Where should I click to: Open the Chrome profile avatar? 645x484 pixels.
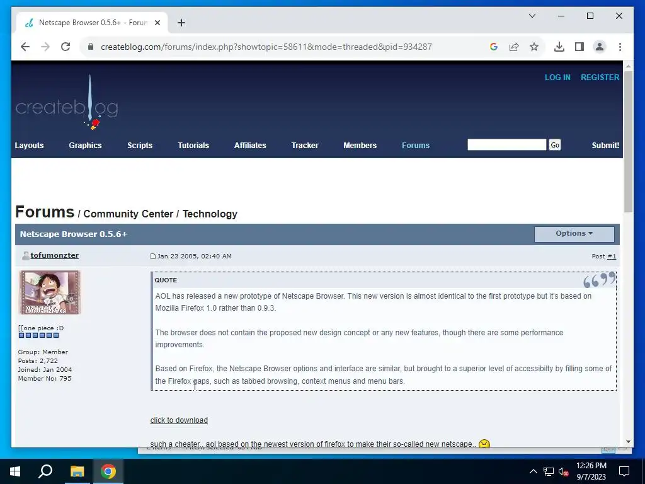coord(600,47)
